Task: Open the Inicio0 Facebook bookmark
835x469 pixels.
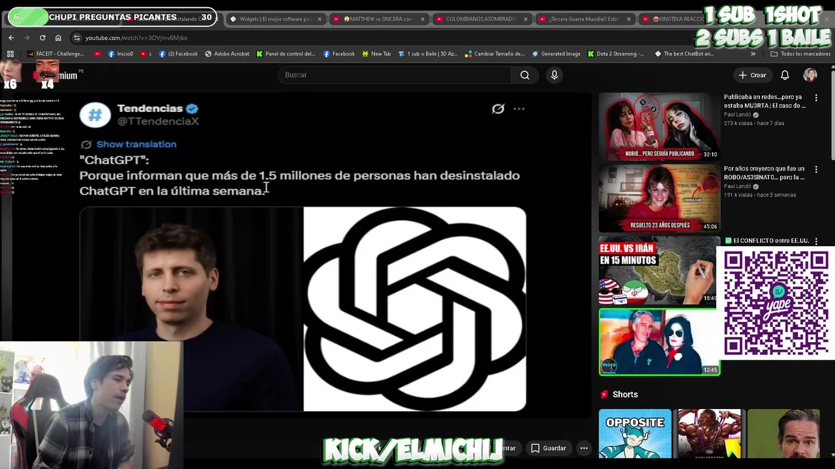Action: click(x=121, y=54)
